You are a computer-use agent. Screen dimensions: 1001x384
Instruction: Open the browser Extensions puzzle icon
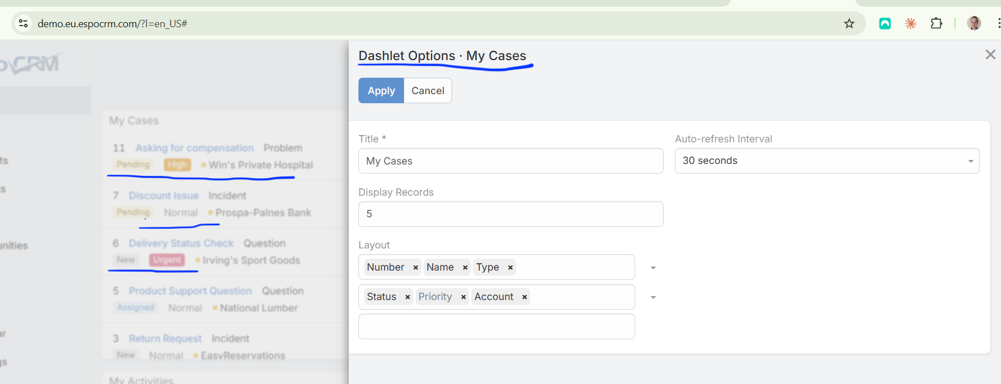pos(936,23)
